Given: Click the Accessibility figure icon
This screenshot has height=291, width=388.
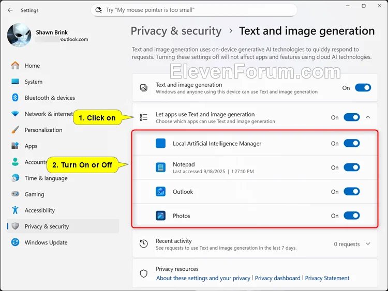Looking at the screenshot, I should pos(15,210).
